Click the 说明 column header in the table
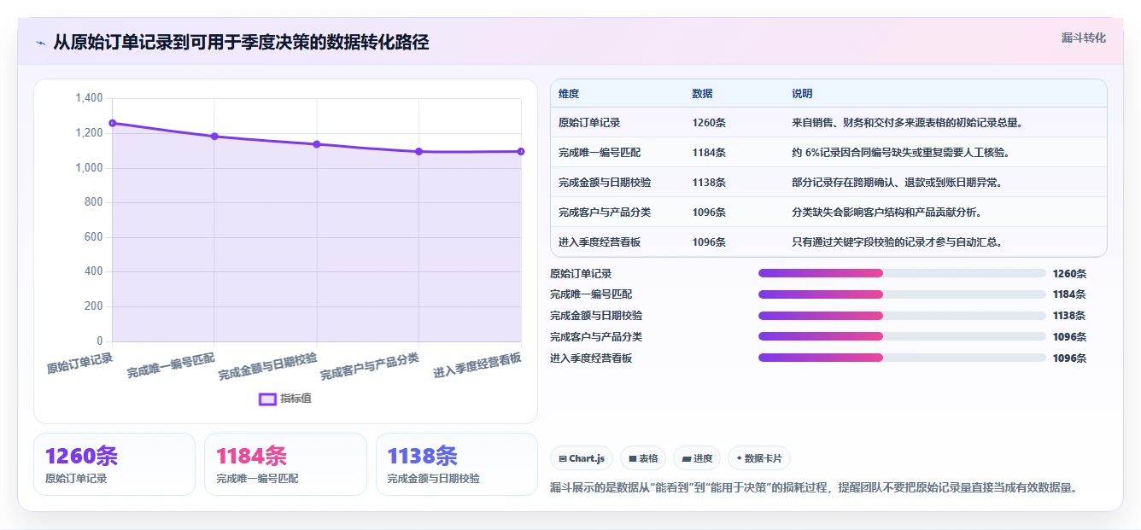 (x=802, y=94)
